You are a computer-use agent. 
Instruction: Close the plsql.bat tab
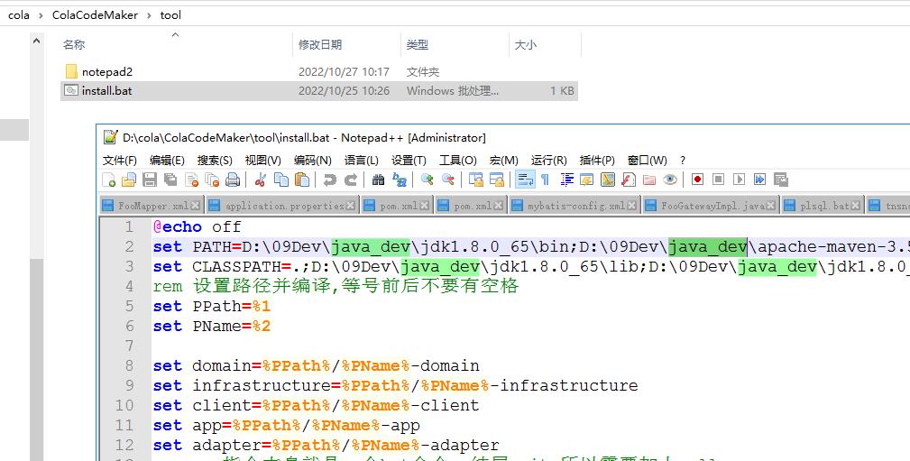(856, 206)
